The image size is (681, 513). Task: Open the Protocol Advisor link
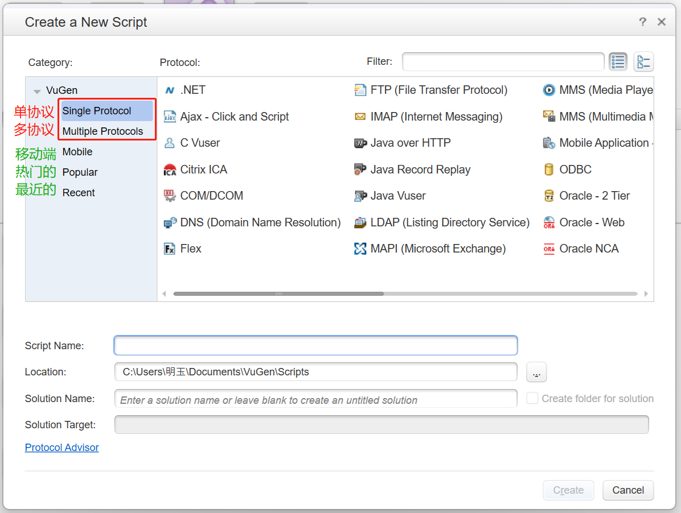(x=61, y=448)
